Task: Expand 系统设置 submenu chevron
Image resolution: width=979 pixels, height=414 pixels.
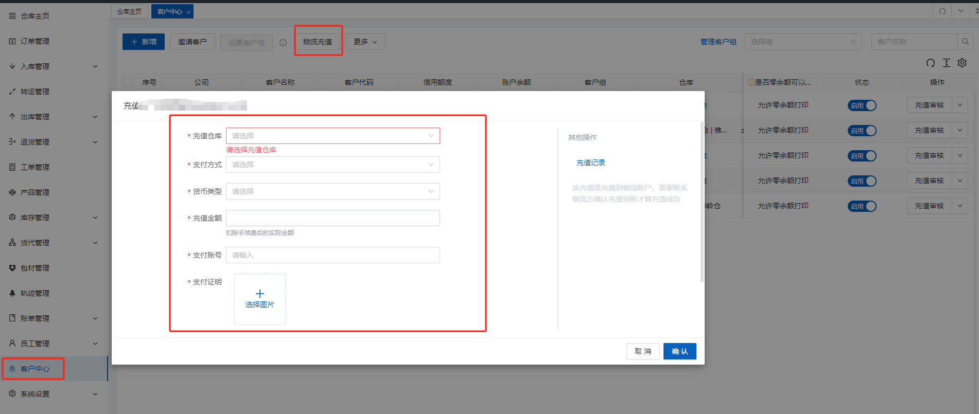Action: click(x=95, y=394)
